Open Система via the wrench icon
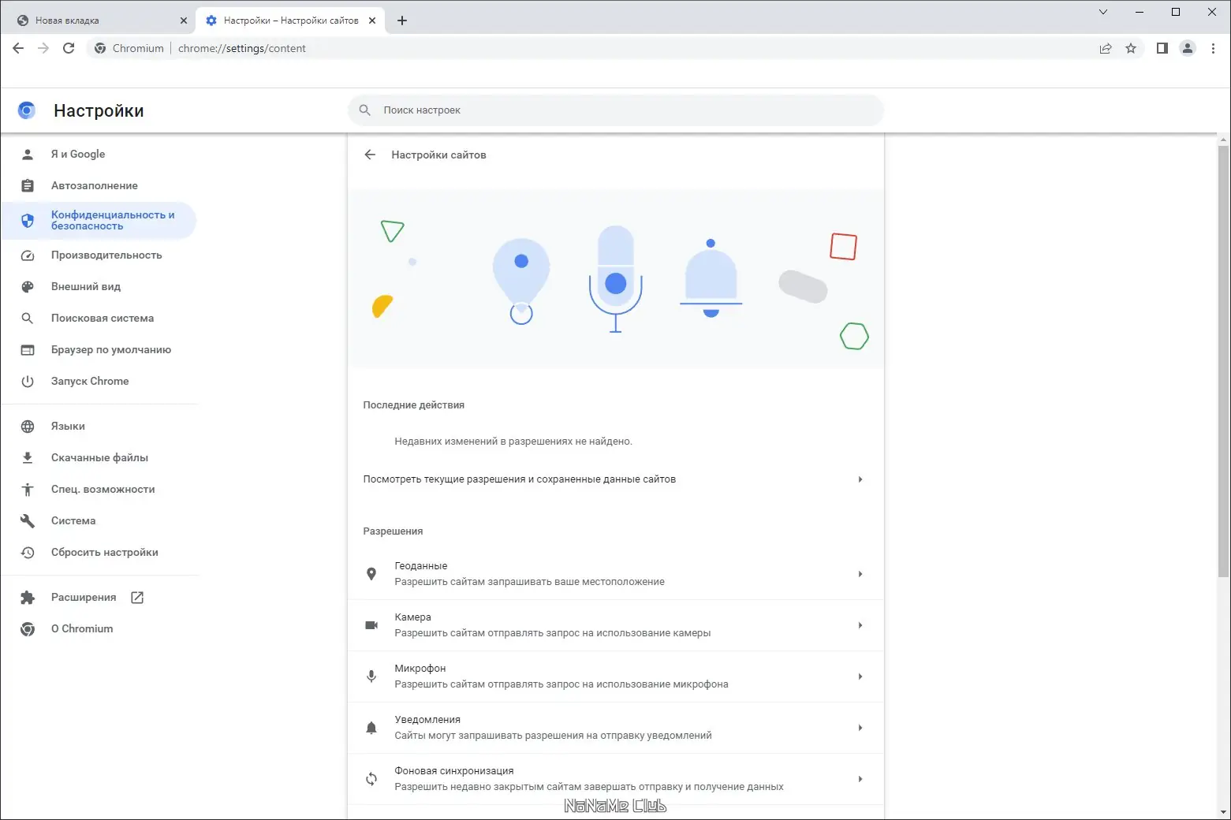 click(28, 520)
